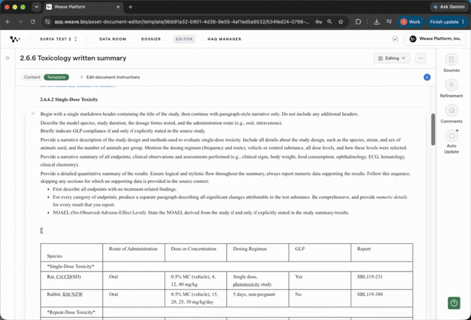471x320 pixels.
Task: Switch to the Content toggle
Action: click(32, 77)
